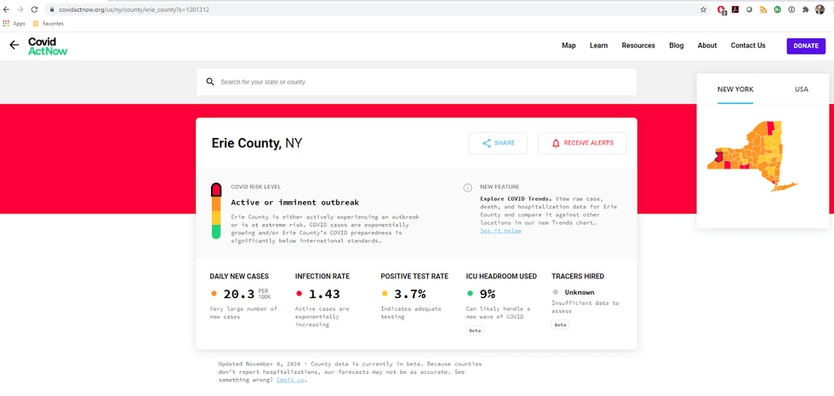Select the Infection Rate 1.43 metric

pyautogui.click(x=323, y=301)
